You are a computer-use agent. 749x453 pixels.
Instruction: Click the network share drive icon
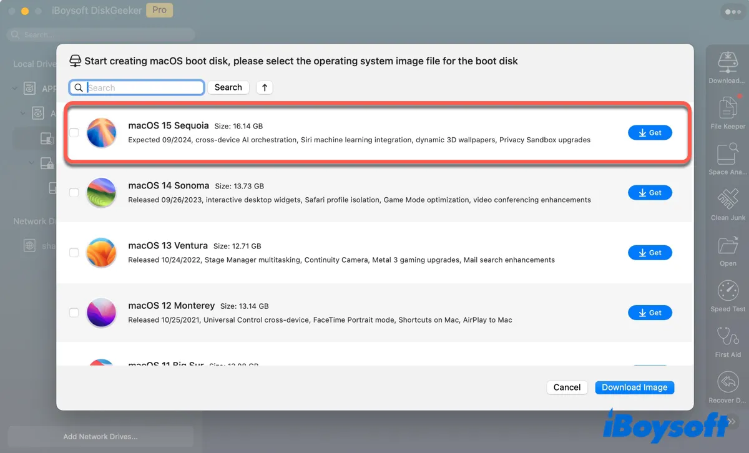point(29,246)
